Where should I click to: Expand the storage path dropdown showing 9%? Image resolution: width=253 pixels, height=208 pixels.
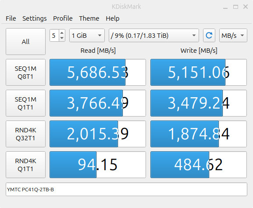click(154, 36)
